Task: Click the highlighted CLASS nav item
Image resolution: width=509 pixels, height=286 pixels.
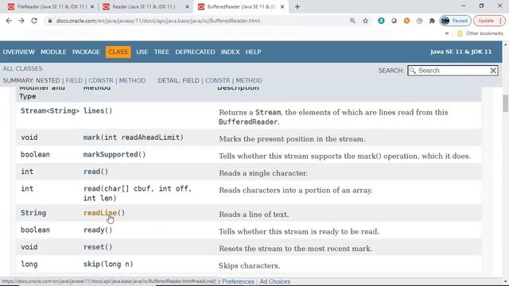Action: [119, 52]
